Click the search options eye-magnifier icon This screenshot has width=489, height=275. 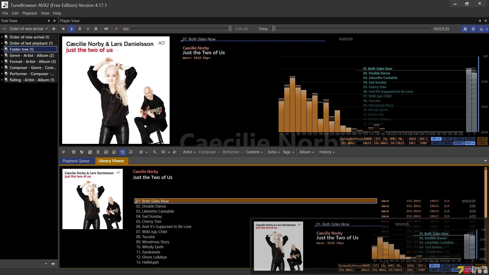click(x=163, y=152)
